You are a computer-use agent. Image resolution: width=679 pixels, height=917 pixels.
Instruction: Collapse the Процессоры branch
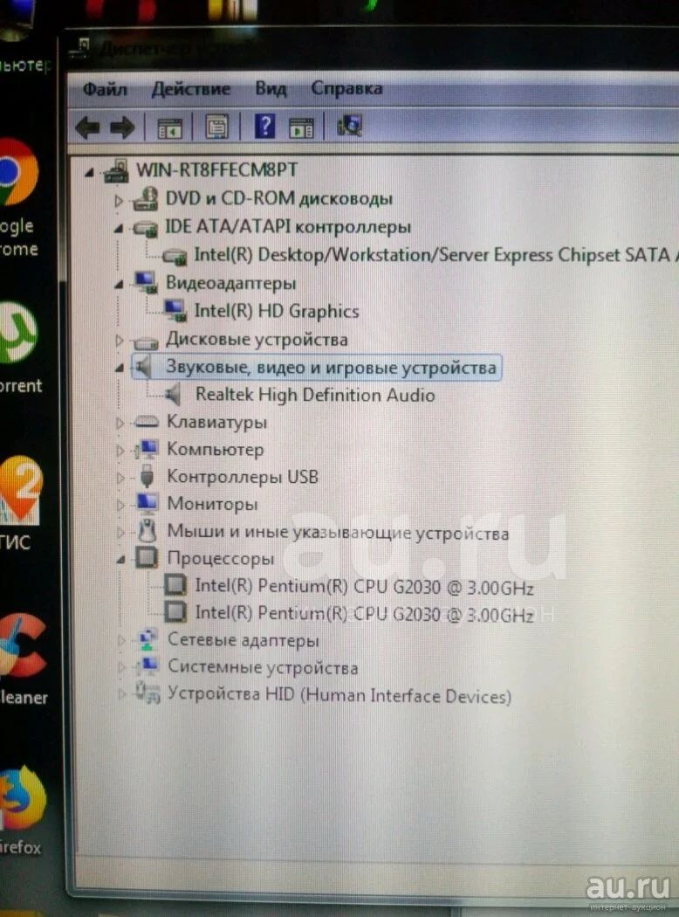point(120,560)
